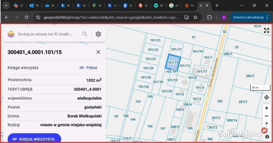Select parcel 101/27 on the map

click(176, 49)
